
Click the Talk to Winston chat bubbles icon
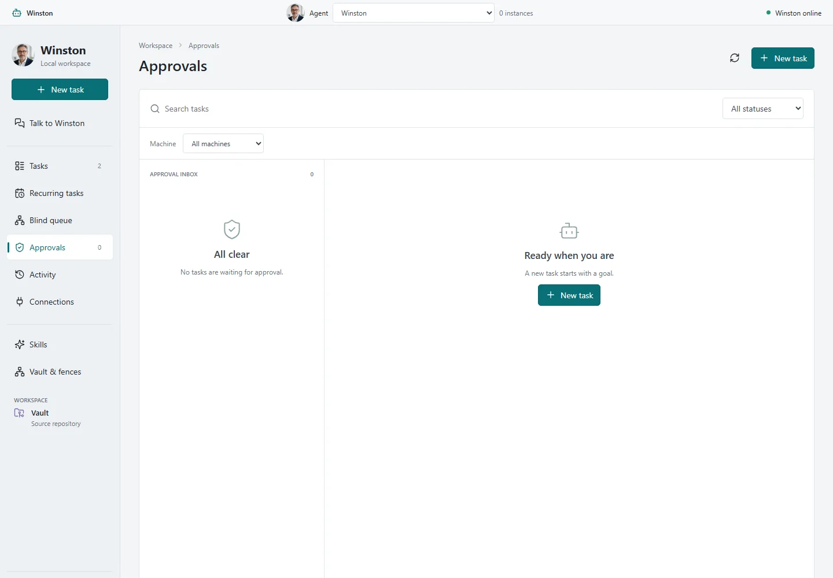point(20,123)
